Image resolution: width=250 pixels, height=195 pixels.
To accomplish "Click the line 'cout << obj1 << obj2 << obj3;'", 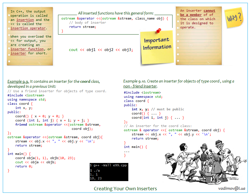I will click(101, 50).
